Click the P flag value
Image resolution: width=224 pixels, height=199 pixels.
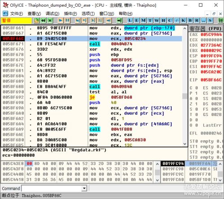(x=197, y=93)
